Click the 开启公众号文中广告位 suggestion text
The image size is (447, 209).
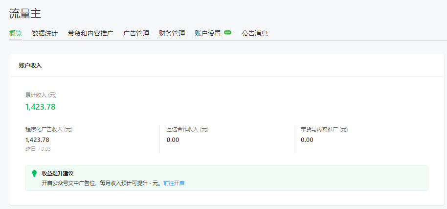point(102,183)
